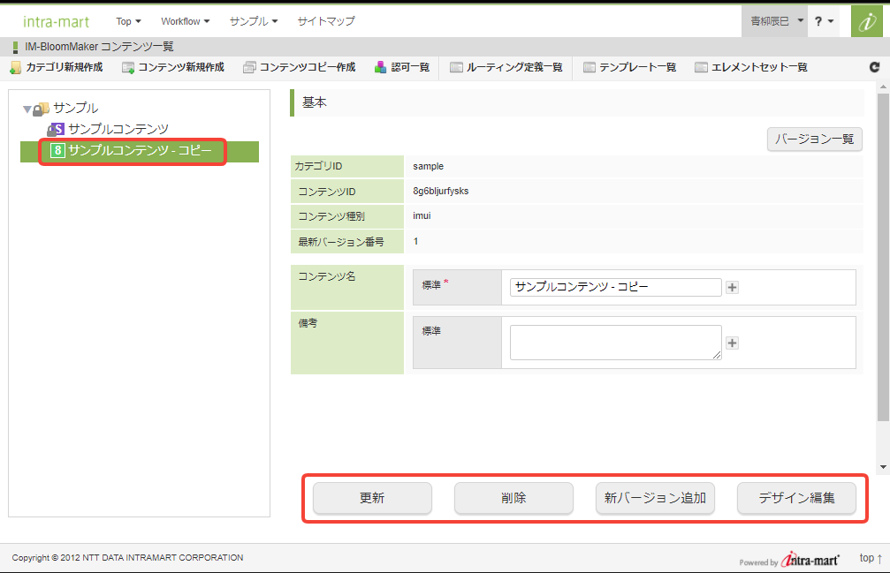Open the 青柳辰巳 user menu
Image resolution: width=890 pixels, height=573 pixels.
[x=774, y=21]
